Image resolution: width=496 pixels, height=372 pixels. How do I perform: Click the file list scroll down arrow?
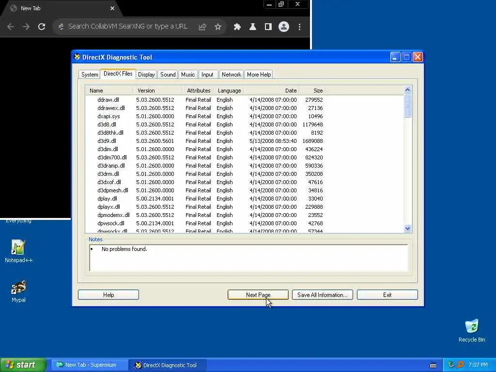click(x=407, y=228)
